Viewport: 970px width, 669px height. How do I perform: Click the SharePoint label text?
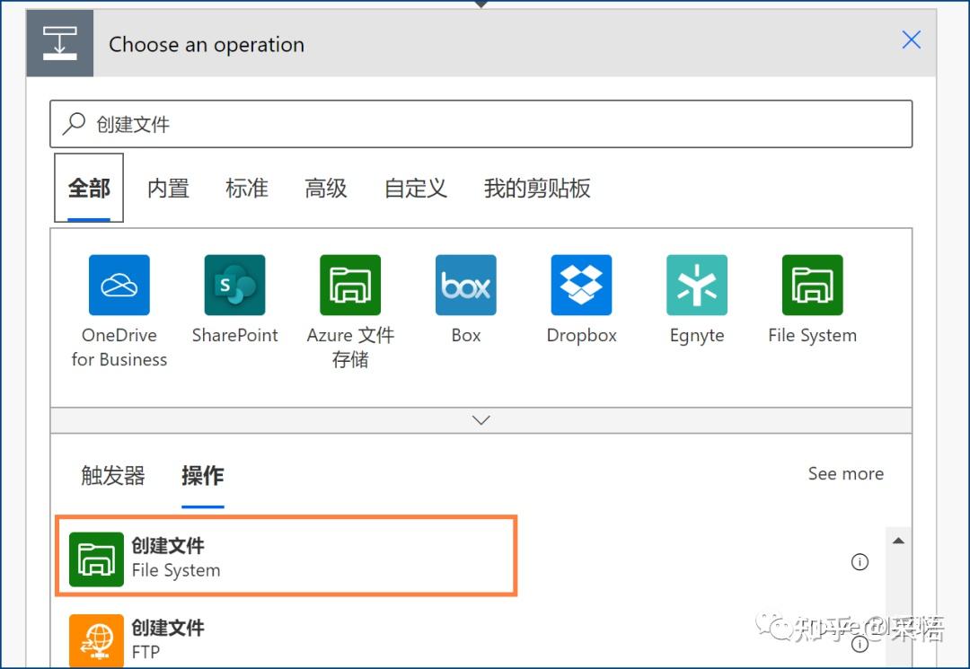point(234,335)
